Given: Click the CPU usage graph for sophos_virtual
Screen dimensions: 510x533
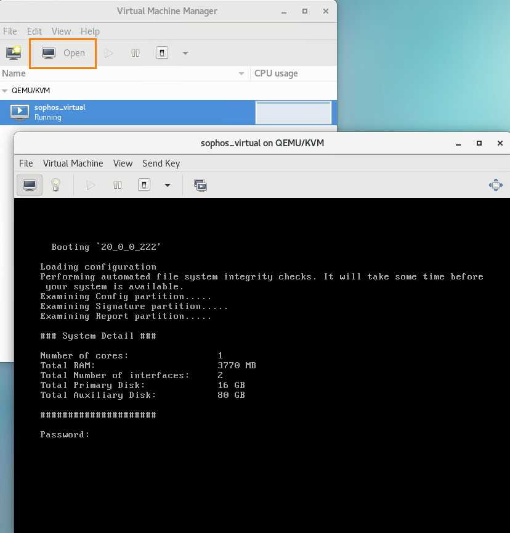Looking at the screenshot, I should click(293, 113).
